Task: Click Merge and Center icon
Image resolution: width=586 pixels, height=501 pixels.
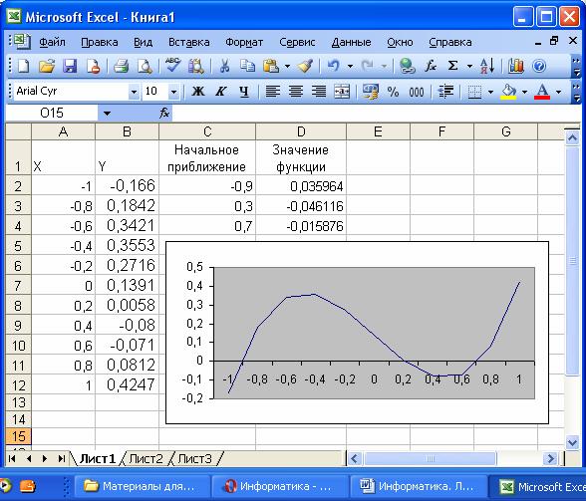Action: click(342, 92)
